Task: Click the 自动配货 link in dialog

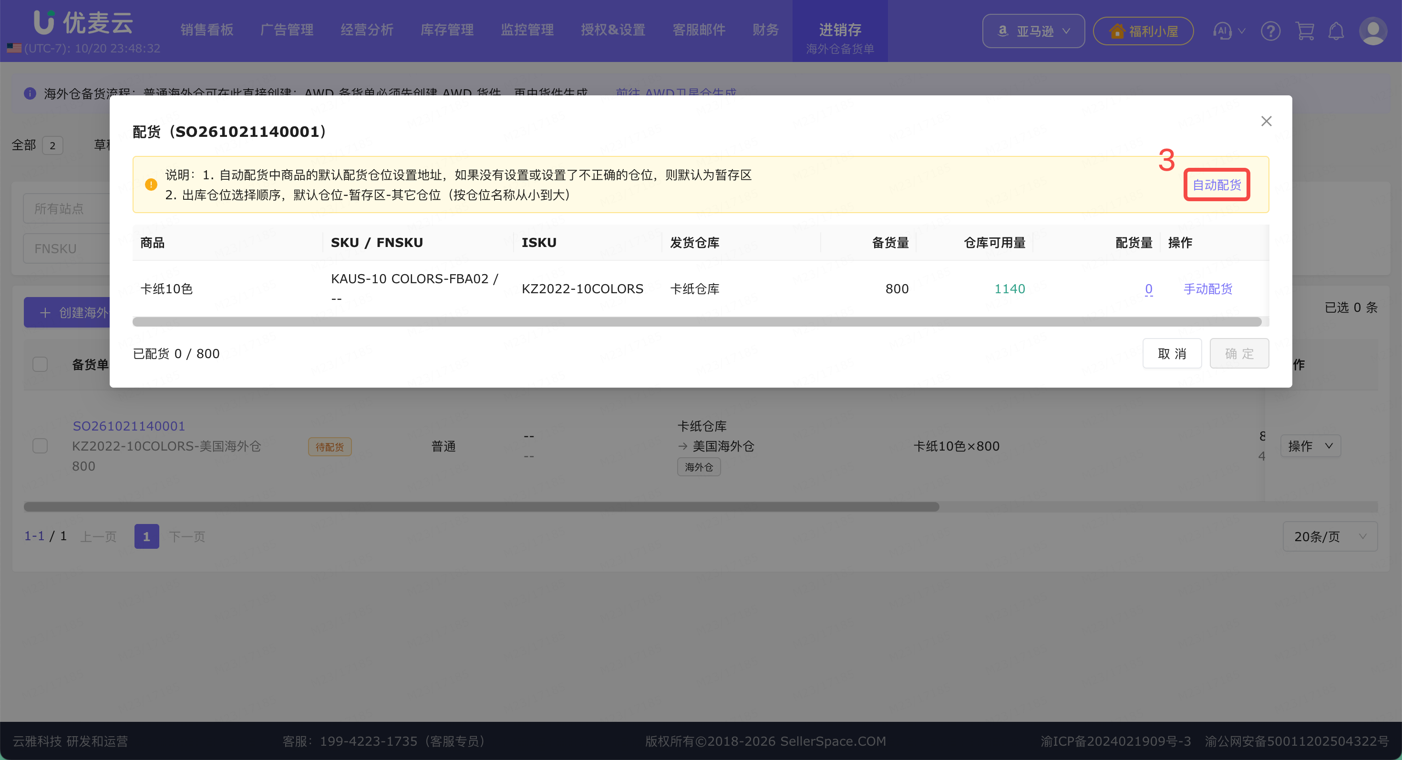Action: tap(1216, 185)
